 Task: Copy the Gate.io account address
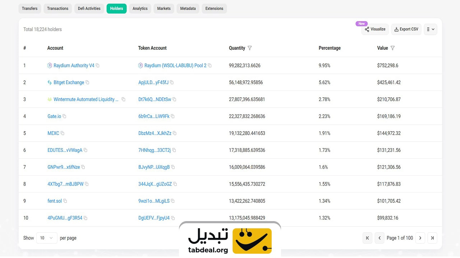click(64, 116)
